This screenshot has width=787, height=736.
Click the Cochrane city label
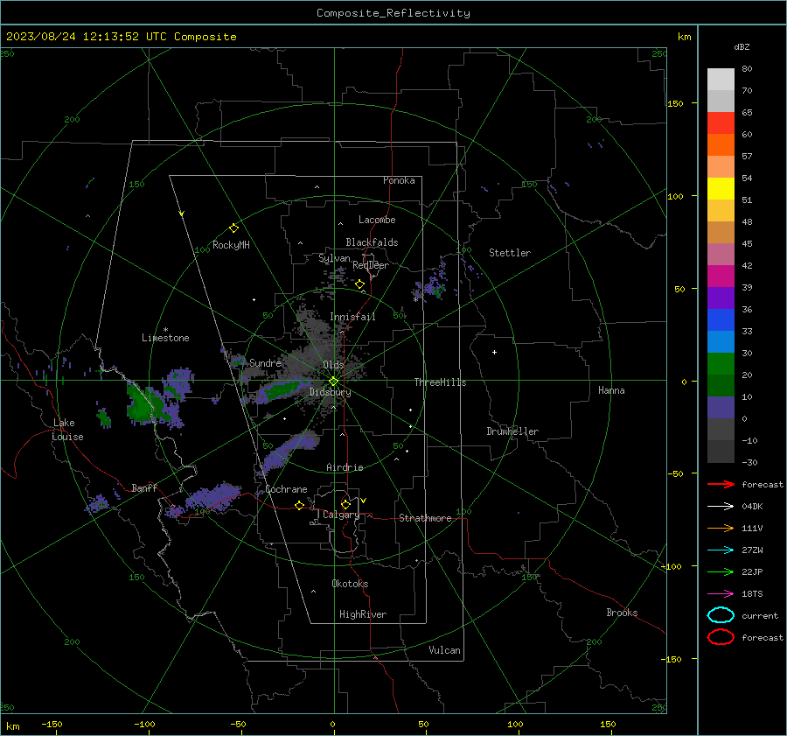(x=286, y=489)
